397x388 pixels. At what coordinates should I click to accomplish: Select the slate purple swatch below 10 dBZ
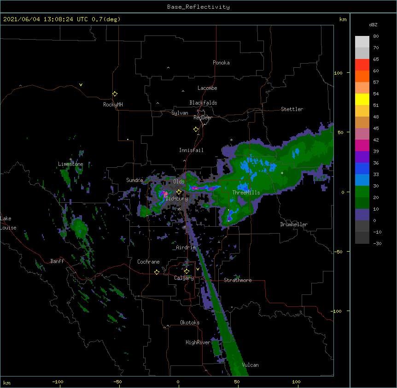[362, 215]
